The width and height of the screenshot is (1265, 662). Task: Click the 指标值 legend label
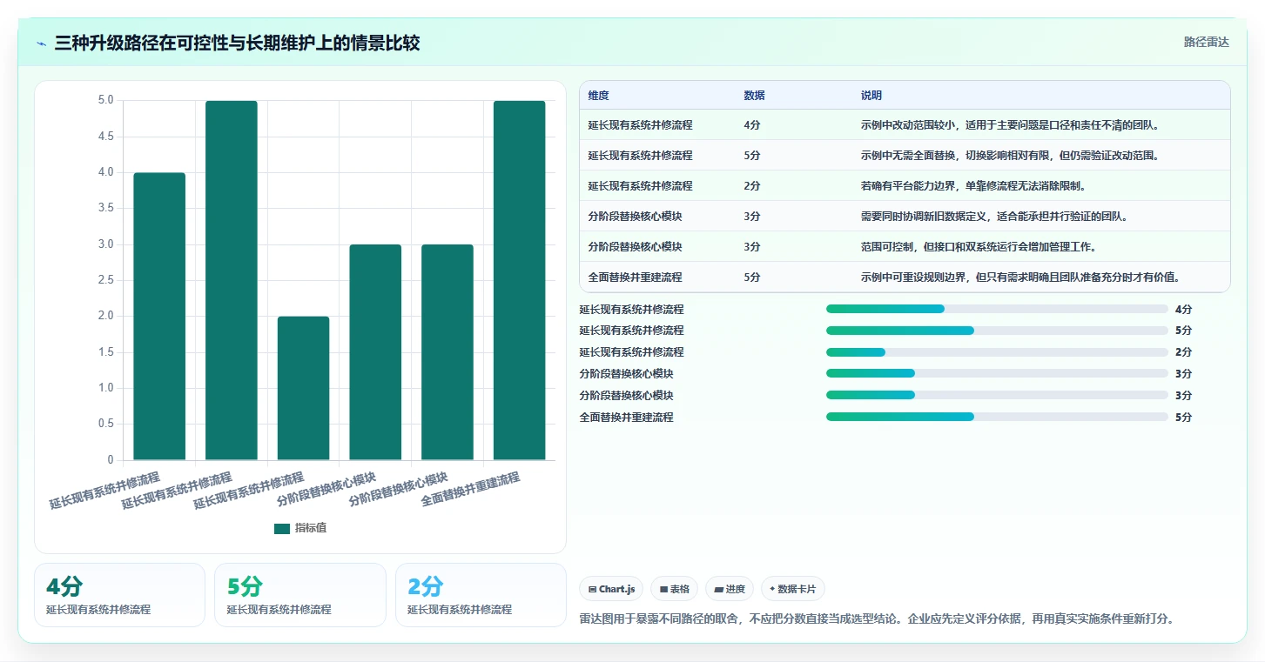coord(311,528)
